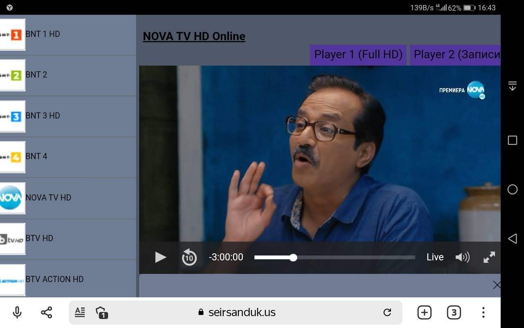Screen dimensions: 524x328
Task: Click the -3:00:00 time display
Action: coord(226,257)
